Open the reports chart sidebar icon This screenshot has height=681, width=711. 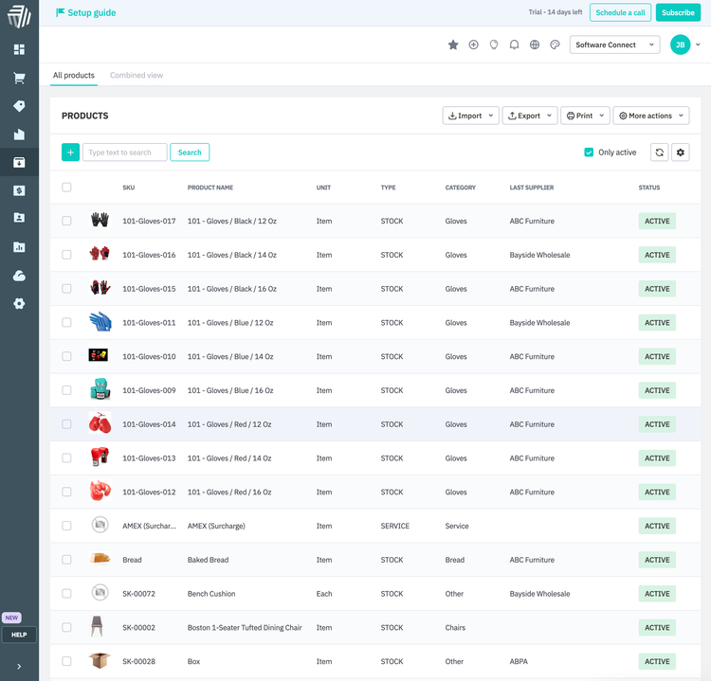pyautogui.click(x=19, y=246)
